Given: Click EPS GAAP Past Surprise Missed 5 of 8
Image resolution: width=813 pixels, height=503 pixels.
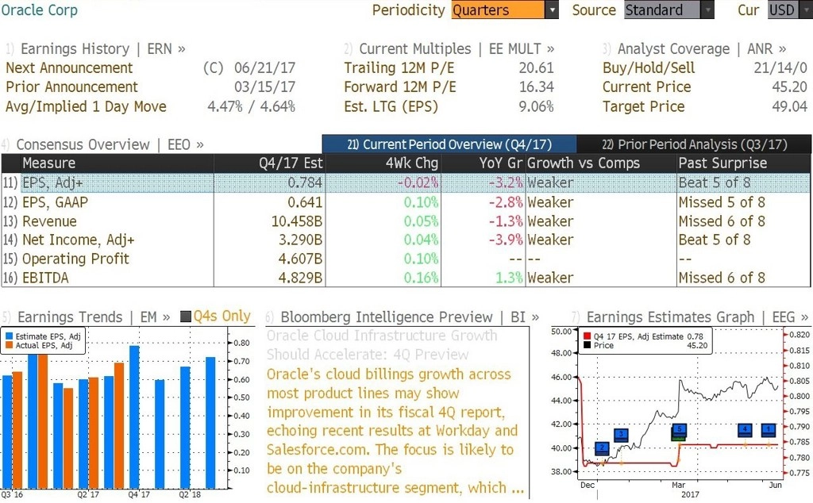Looking at the screenshot, I should pyautogui.click(x=722, y=202).
